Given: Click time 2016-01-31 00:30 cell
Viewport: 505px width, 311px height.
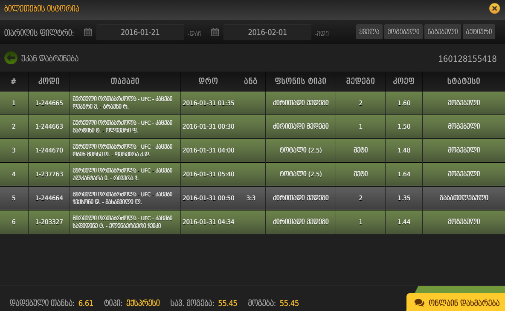Looking at the screenshot, I should (208, 127).
